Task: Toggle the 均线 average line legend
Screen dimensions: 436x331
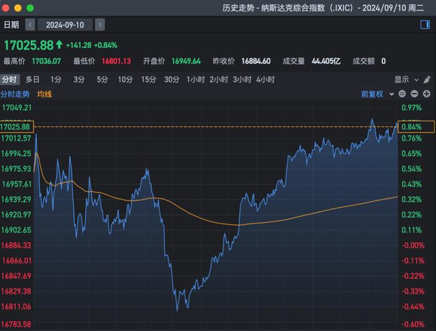Action: point(44,94)
